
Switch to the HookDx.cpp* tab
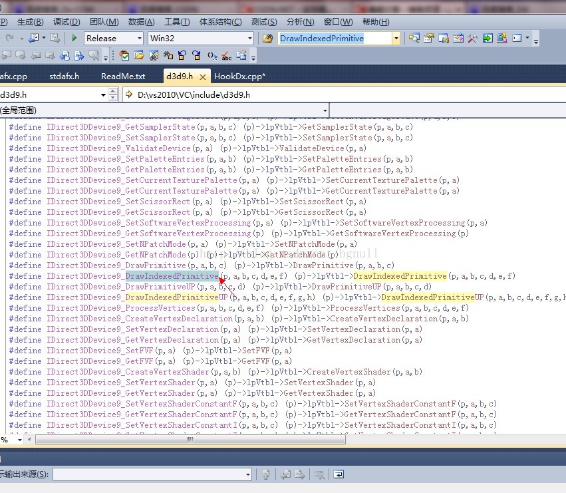tap(239, 77)
